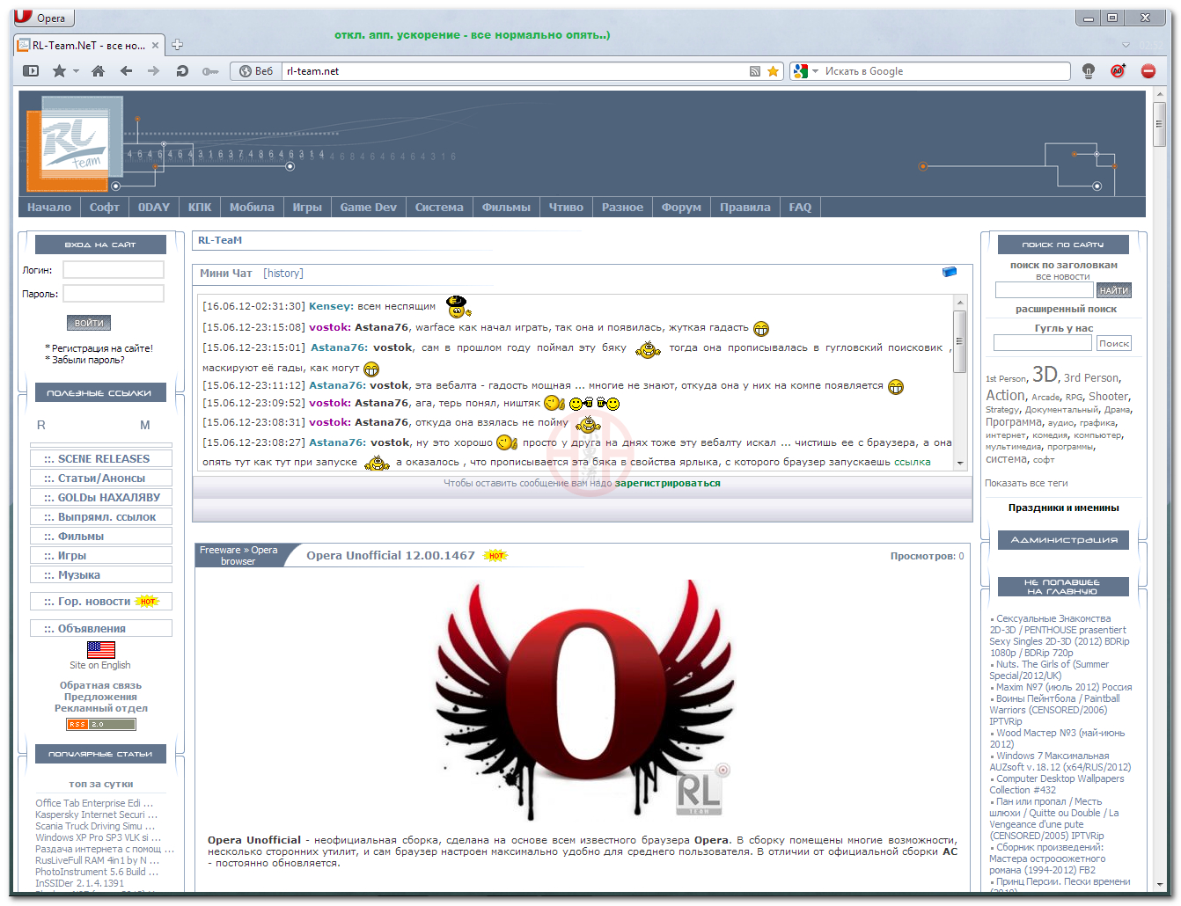
Task: Go to the home page icon
Action: point(98,71)
